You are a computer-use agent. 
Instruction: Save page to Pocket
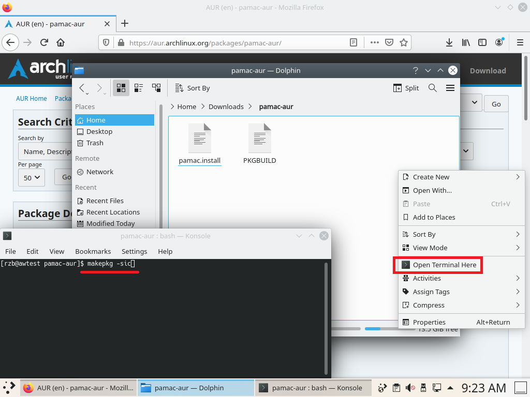coord(389,42)
